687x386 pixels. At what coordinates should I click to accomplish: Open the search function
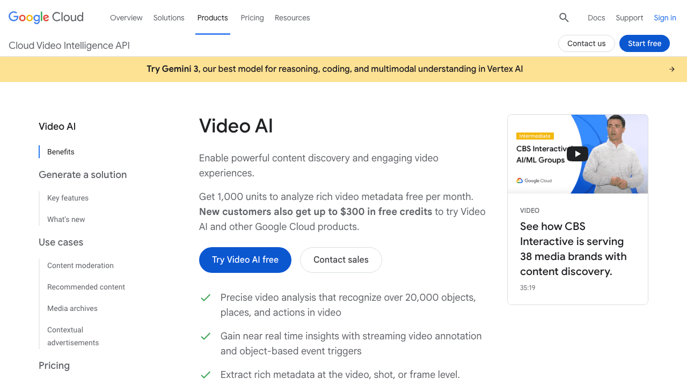point(564,17)
